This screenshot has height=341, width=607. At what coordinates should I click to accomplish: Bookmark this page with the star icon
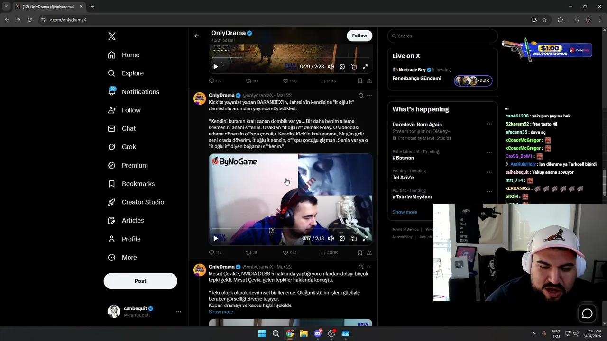tap(544, 20)
